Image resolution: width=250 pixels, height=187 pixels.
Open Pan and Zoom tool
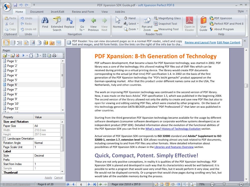click(x=147, y=24)
